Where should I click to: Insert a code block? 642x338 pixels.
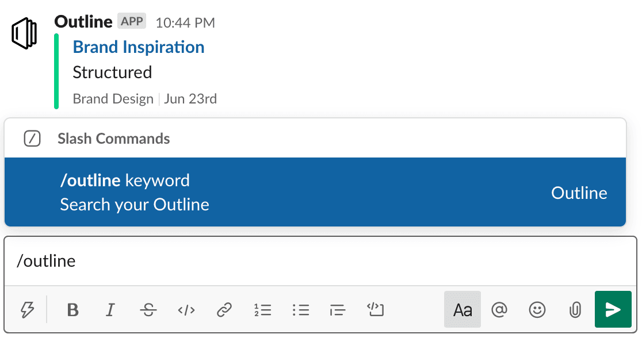tap(375, 310)
